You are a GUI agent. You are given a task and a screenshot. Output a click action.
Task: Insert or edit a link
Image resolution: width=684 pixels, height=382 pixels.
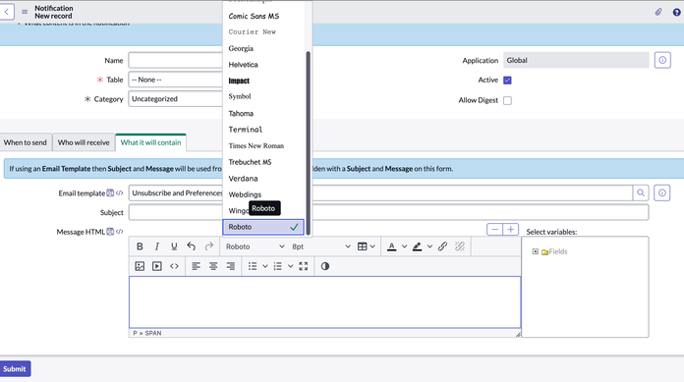(x=442, y=246)
